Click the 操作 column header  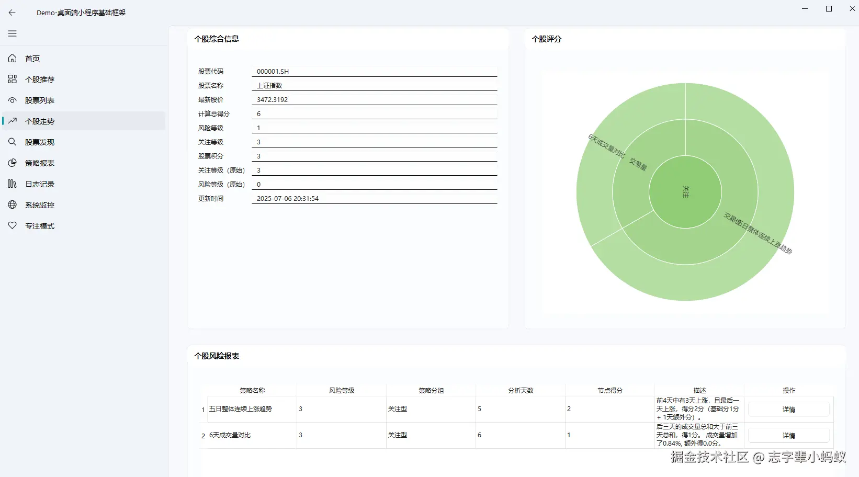[x=789, y=390]
